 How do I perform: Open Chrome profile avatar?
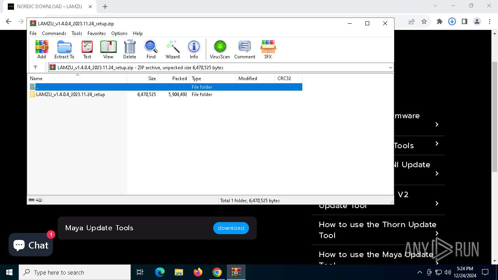pyautogui.click(x=477, y=22)
